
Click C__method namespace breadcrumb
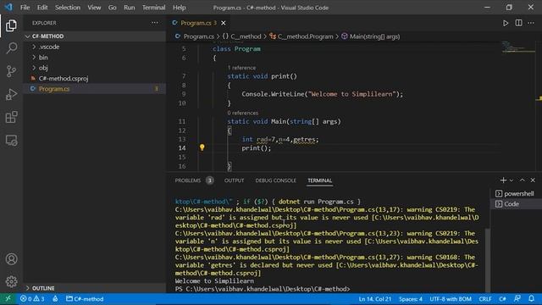[241, 36]
